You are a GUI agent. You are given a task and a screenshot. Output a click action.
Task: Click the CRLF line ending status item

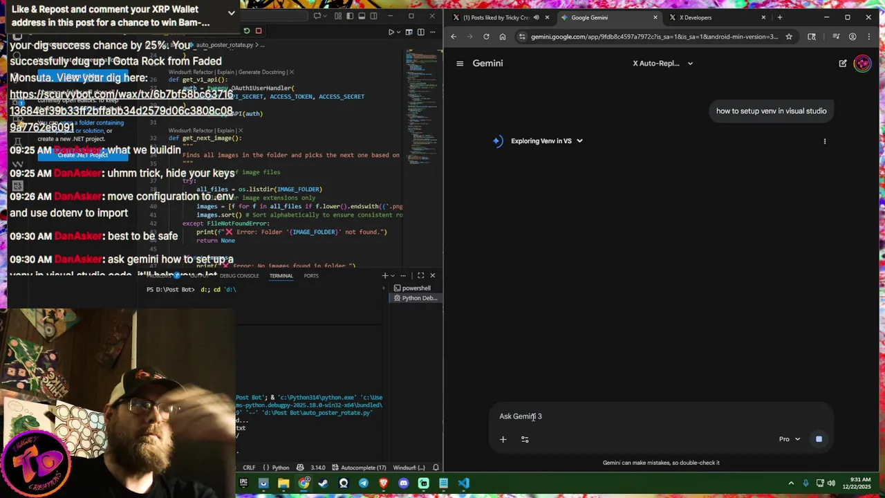click(249, 468)
